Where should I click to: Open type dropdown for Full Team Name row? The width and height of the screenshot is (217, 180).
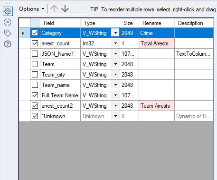(x=115, y=95)
